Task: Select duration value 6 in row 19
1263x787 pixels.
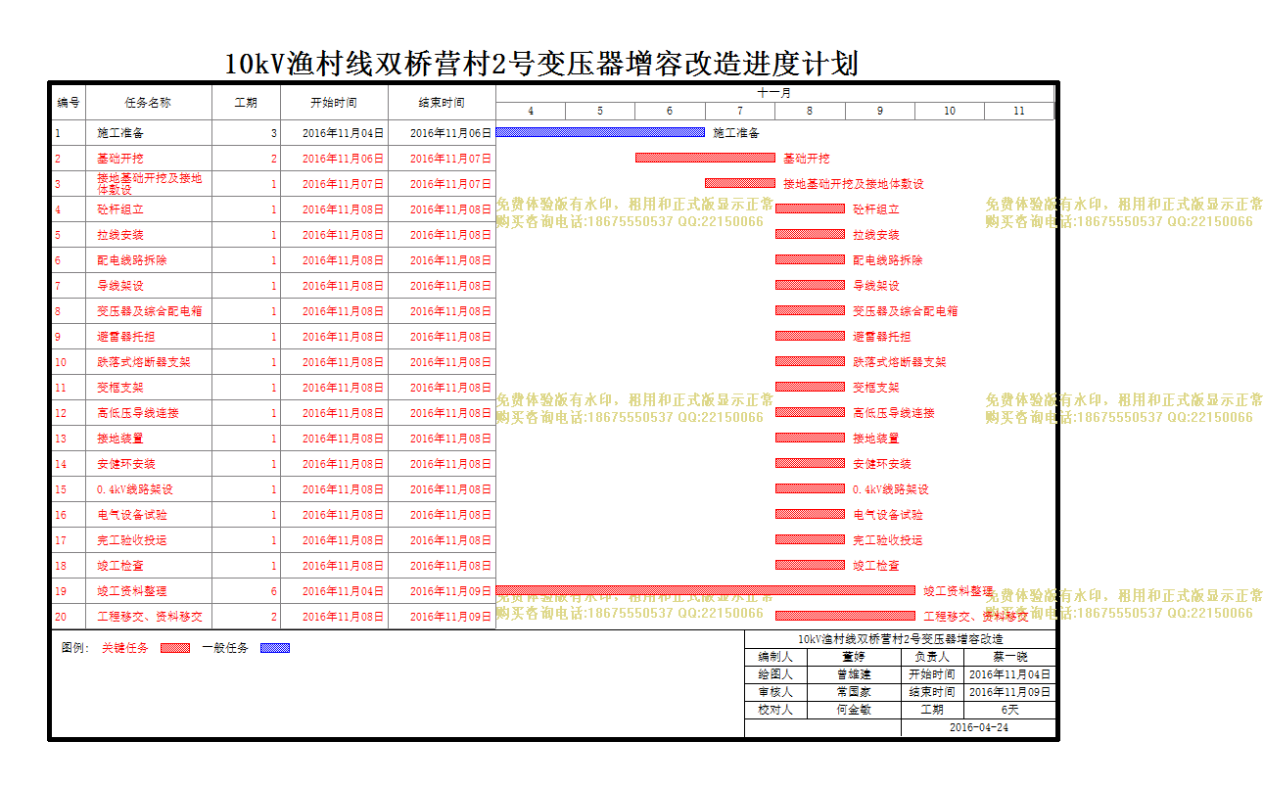Action: 274,591
